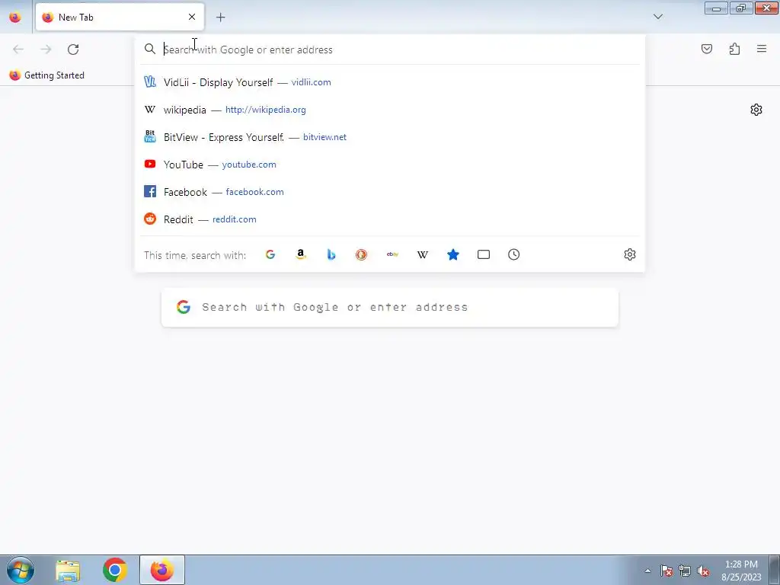Open the VidLii suggestion in address bar
The image size is (780, 585).
390,82
